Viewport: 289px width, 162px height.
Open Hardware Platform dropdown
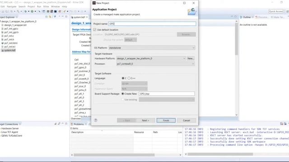click(x=151, y=58)
